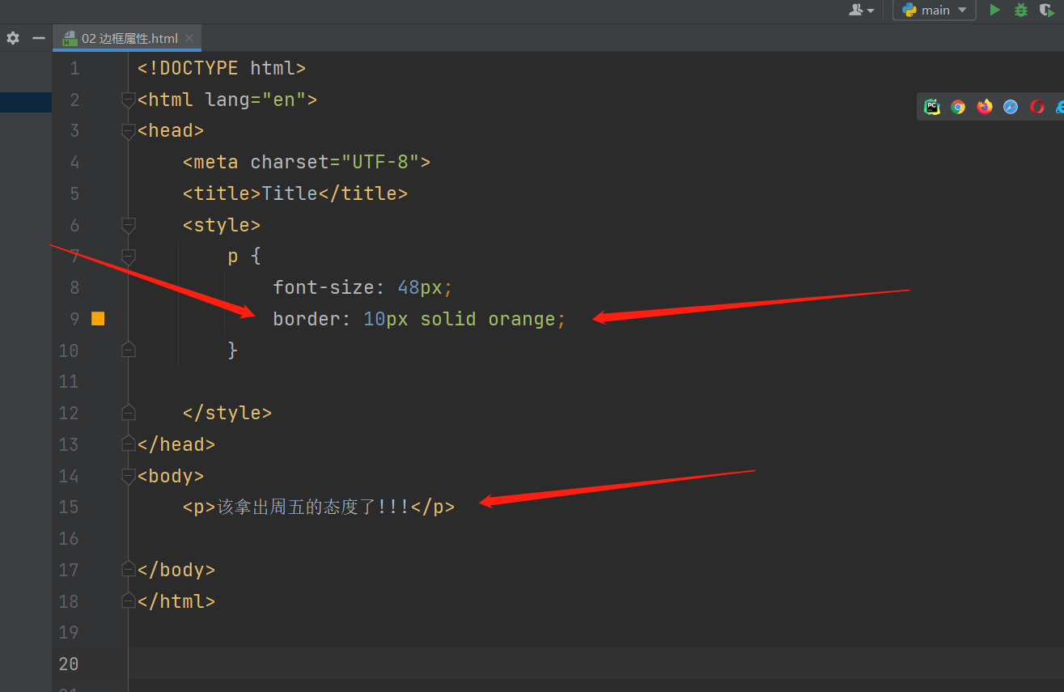Click the closing </p> tag on line 15
Screen dimensions: 1064x692
(433, 507)
